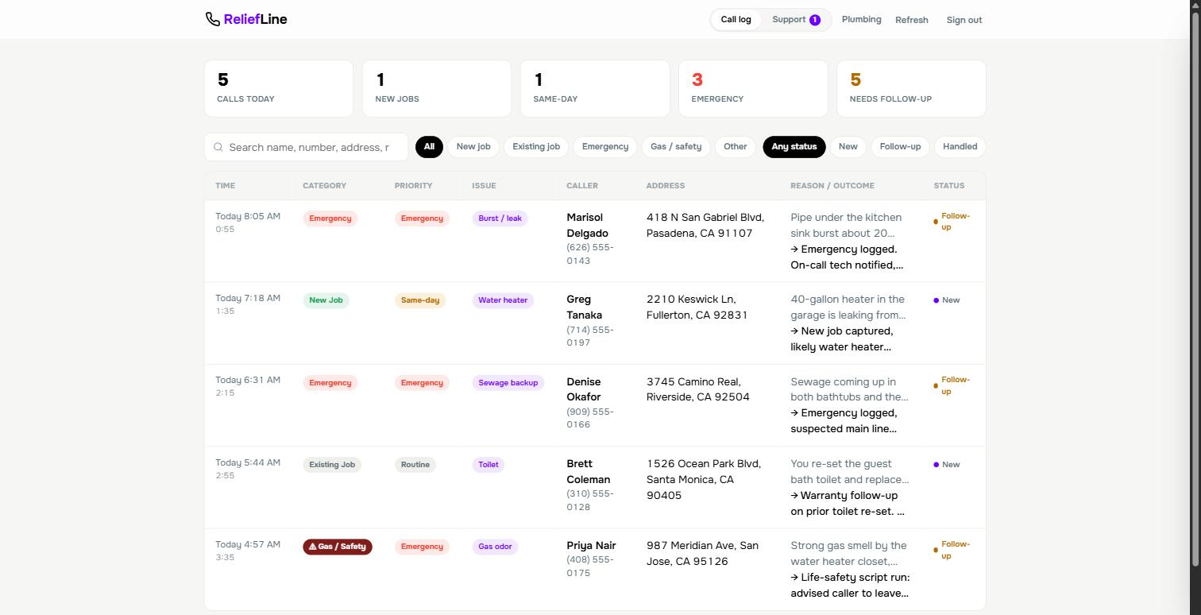Click the magnifier icon in the search box
Image resolution: width=1201 pixels, height=615 pixels.
click(x=218, y=147)
